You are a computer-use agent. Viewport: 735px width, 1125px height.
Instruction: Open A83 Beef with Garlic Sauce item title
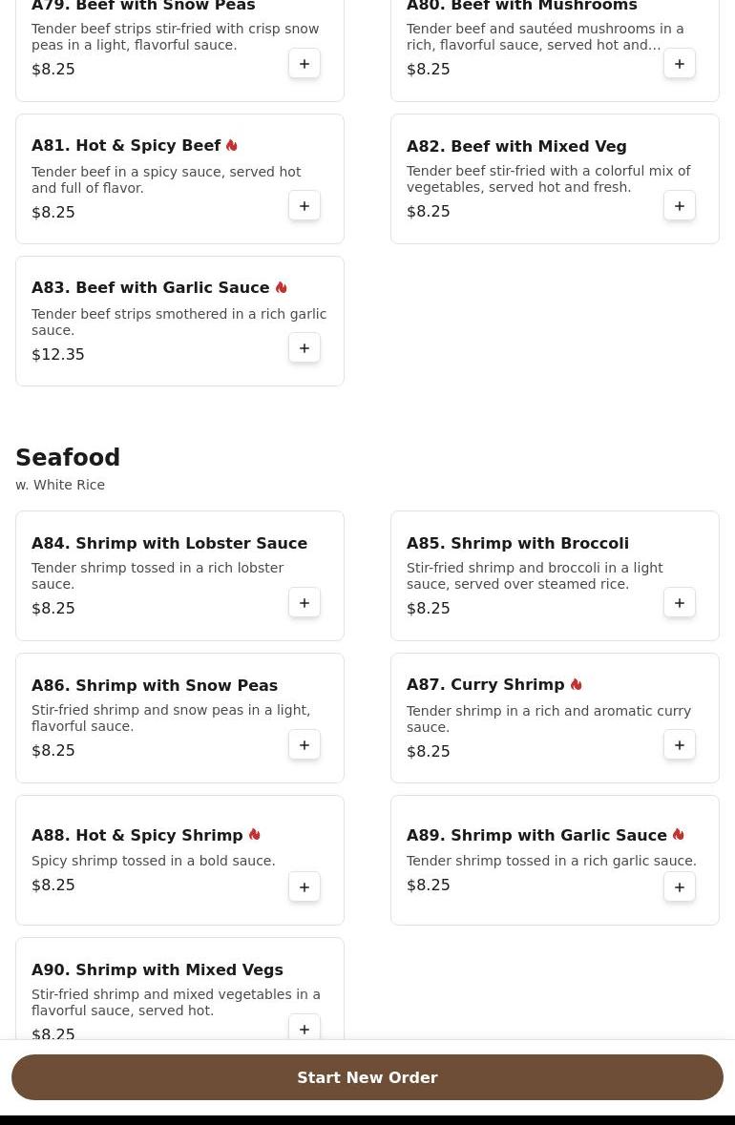click(x=151, y=288)
